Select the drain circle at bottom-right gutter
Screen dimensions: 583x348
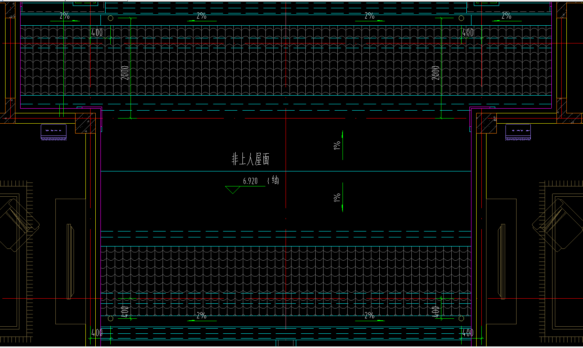[461, 318]
